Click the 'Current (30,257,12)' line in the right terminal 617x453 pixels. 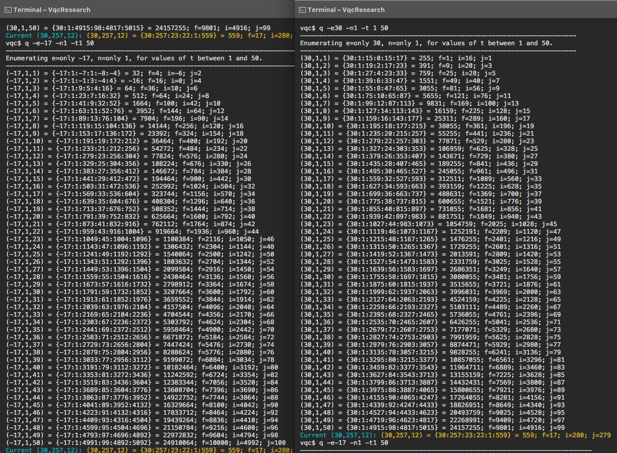pos(455,435)
